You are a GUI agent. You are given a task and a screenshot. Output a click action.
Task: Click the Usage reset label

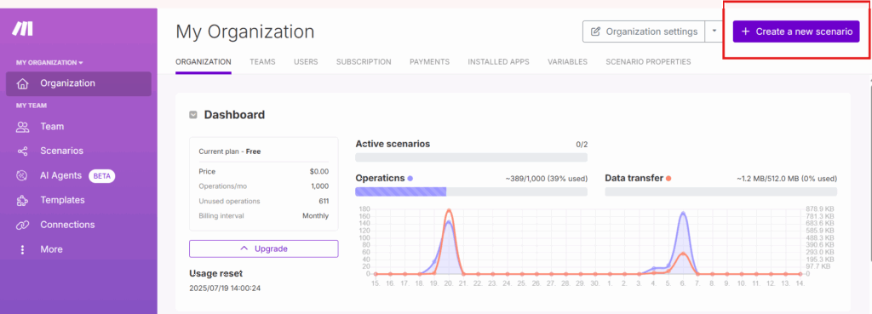point(215,273)
